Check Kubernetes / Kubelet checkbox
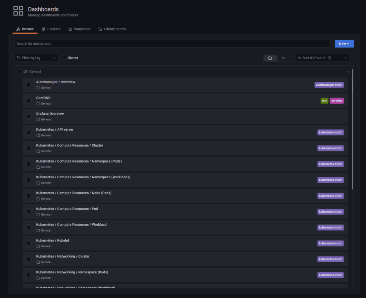Screen dimensions: 366x298 (x=29, y=243)
